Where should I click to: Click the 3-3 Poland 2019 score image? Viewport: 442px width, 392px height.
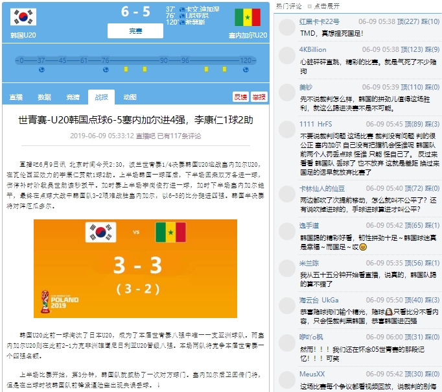click(x=135, y=269)
